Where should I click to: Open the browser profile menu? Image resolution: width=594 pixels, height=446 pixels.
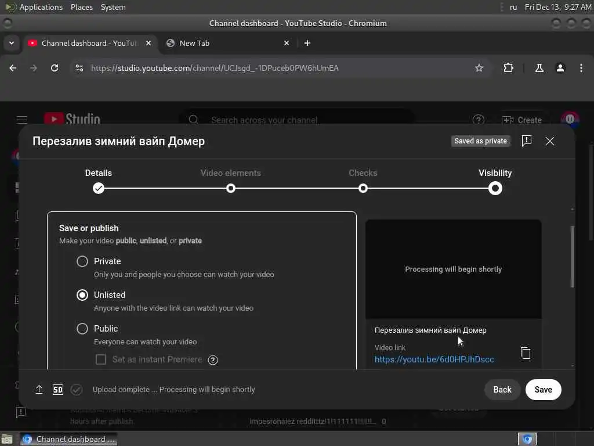coord(560,68)
